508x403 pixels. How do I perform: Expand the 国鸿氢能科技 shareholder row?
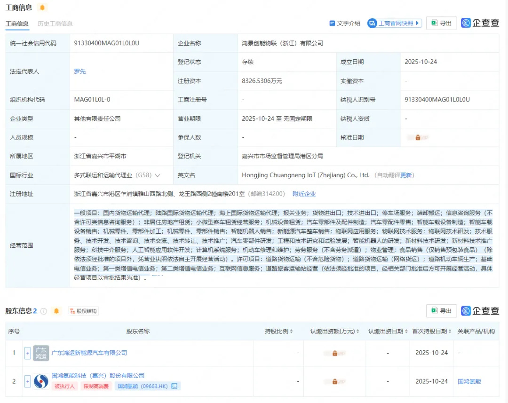pos(27,381)
